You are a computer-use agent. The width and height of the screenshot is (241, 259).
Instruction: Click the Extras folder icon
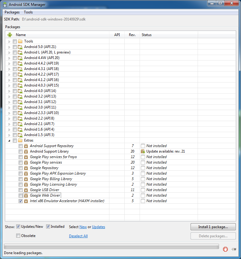click(x=20, y=140)
